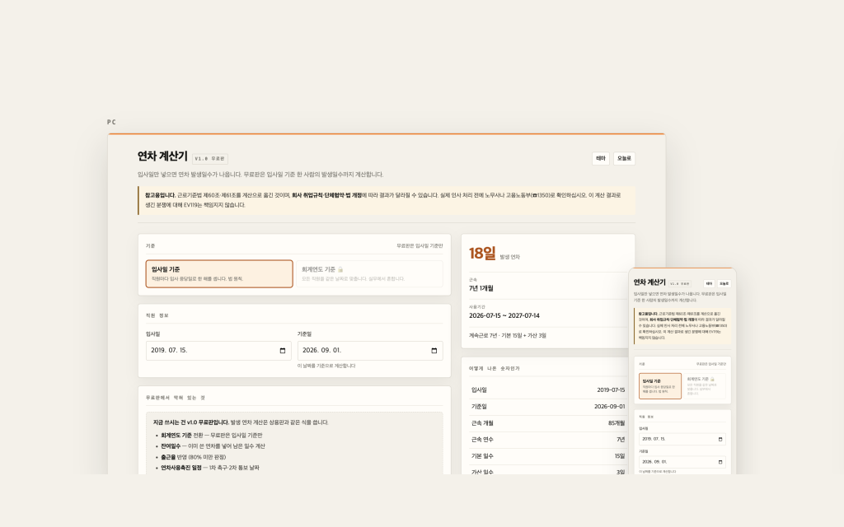Click 근속 개월 row value 85개월
Screen dimensions: 844x527
click(x=617, y=423)
